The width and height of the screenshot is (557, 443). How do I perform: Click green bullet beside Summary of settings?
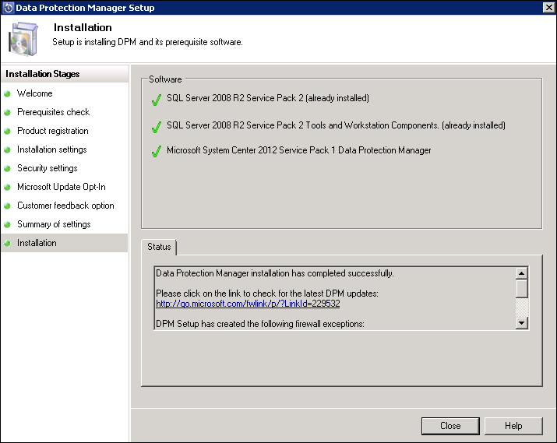click(x=7, y=225)
